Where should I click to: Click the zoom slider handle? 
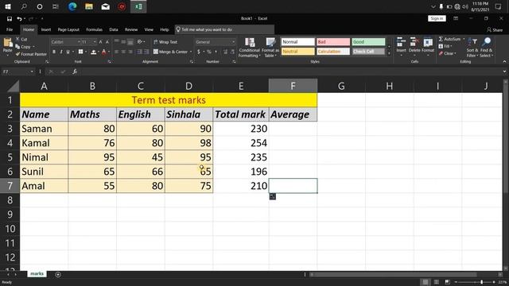pyautogui.click(x=482, y=282)
